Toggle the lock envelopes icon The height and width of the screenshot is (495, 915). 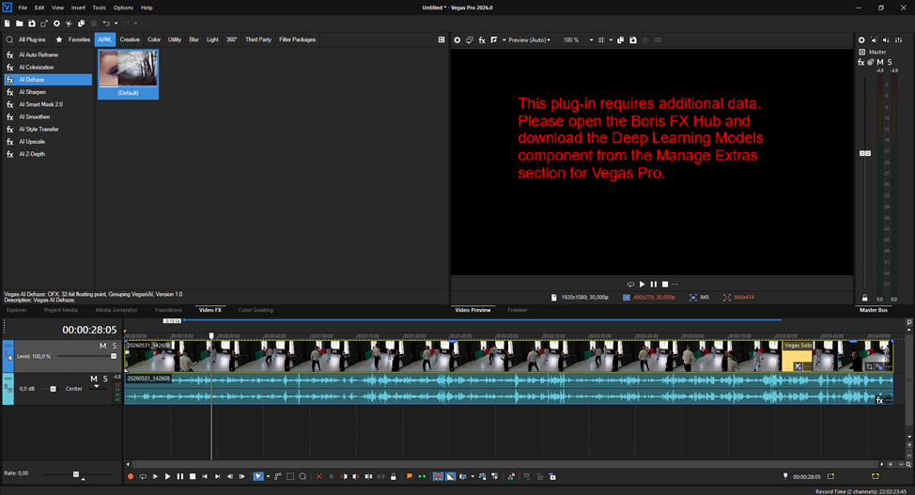point(394,477)
